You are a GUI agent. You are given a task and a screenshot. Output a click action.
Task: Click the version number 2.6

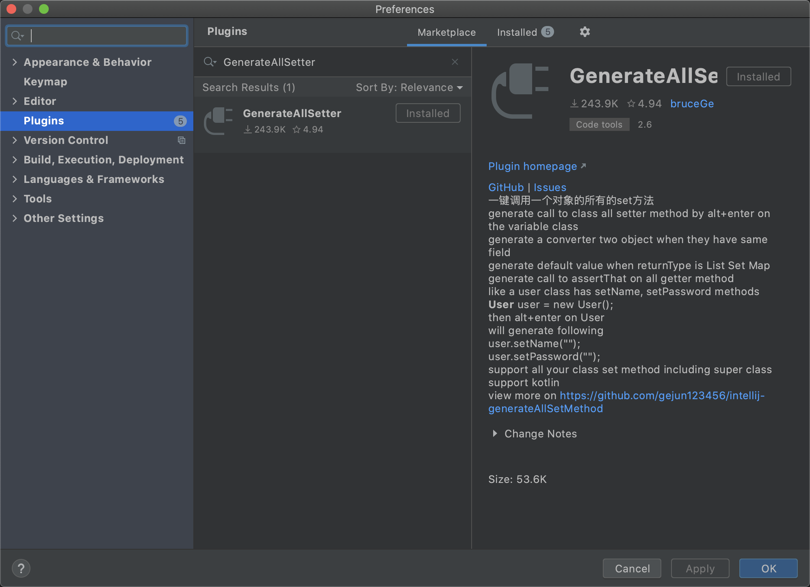pyautogui.click(x=645, y=124)
